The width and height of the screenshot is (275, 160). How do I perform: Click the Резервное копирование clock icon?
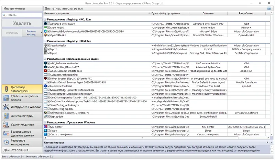click(6, 142)
